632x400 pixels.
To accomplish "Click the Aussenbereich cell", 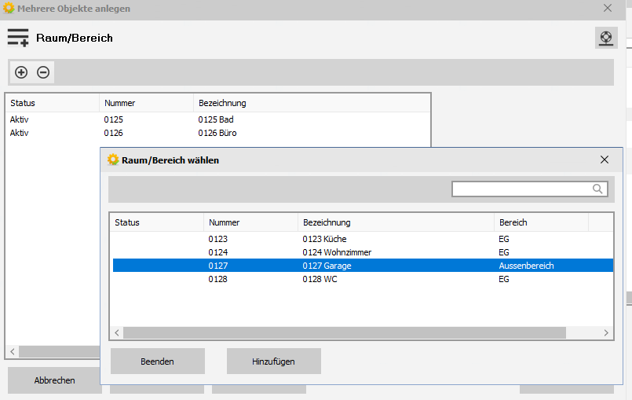I will 526,266.
